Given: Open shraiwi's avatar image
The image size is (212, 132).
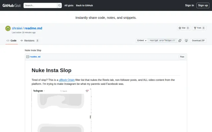Looking at the screenshot, I should tap(8, 28).
